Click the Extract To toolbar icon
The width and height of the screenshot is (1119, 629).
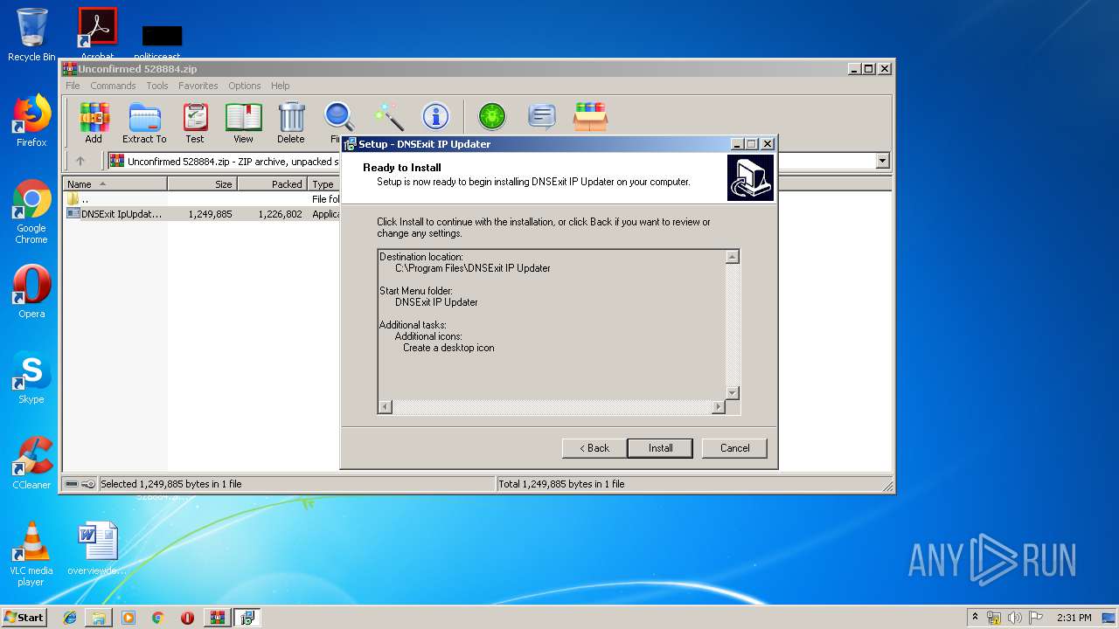pos(144,122)
